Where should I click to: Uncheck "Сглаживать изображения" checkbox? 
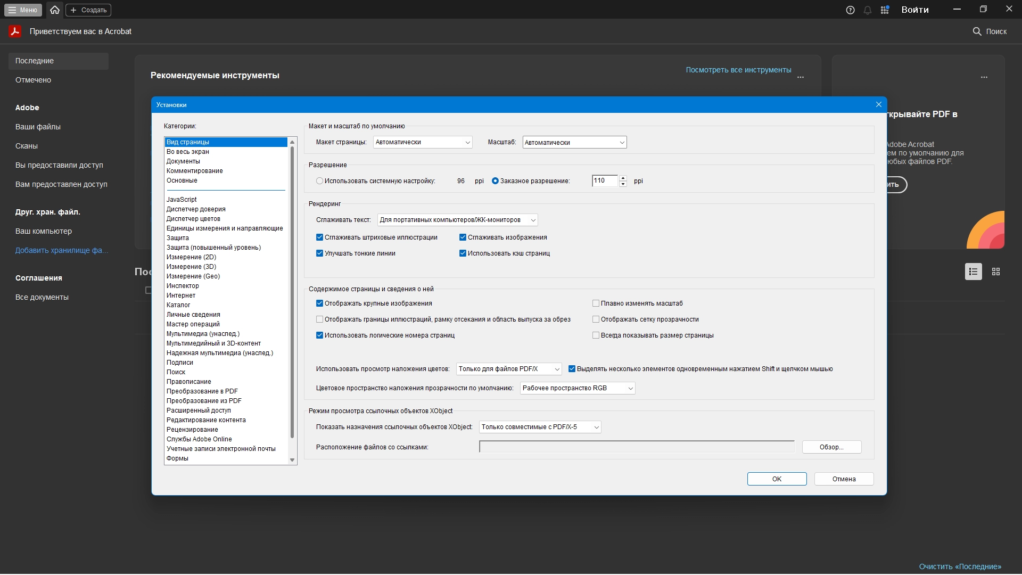click(x=463, y=237)
